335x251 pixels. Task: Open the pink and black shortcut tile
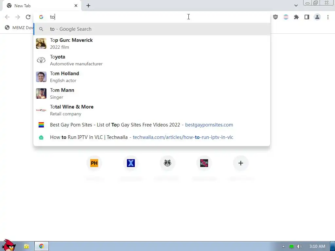tap(204, 163)
